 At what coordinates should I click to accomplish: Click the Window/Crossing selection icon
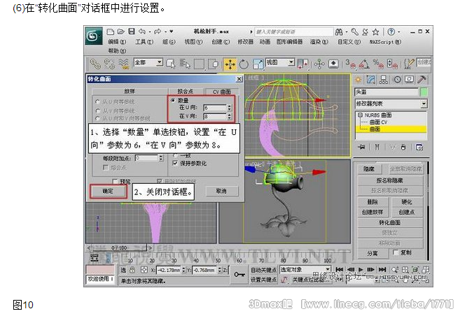[214, 64]
